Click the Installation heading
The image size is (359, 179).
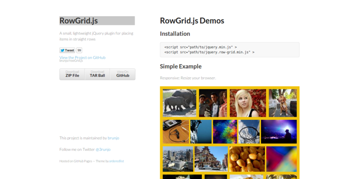tap(175, 34)
